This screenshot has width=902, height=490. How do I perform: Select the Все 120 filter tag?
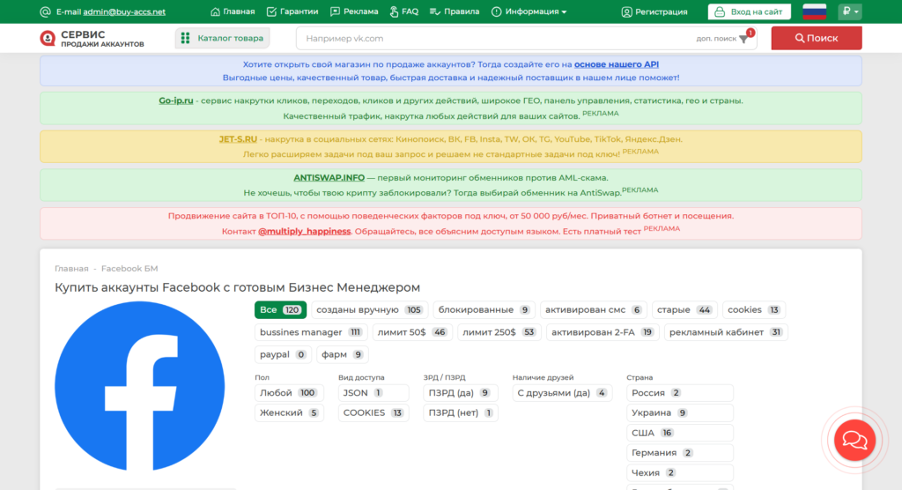pyautogui.click(x=280, y=310)
